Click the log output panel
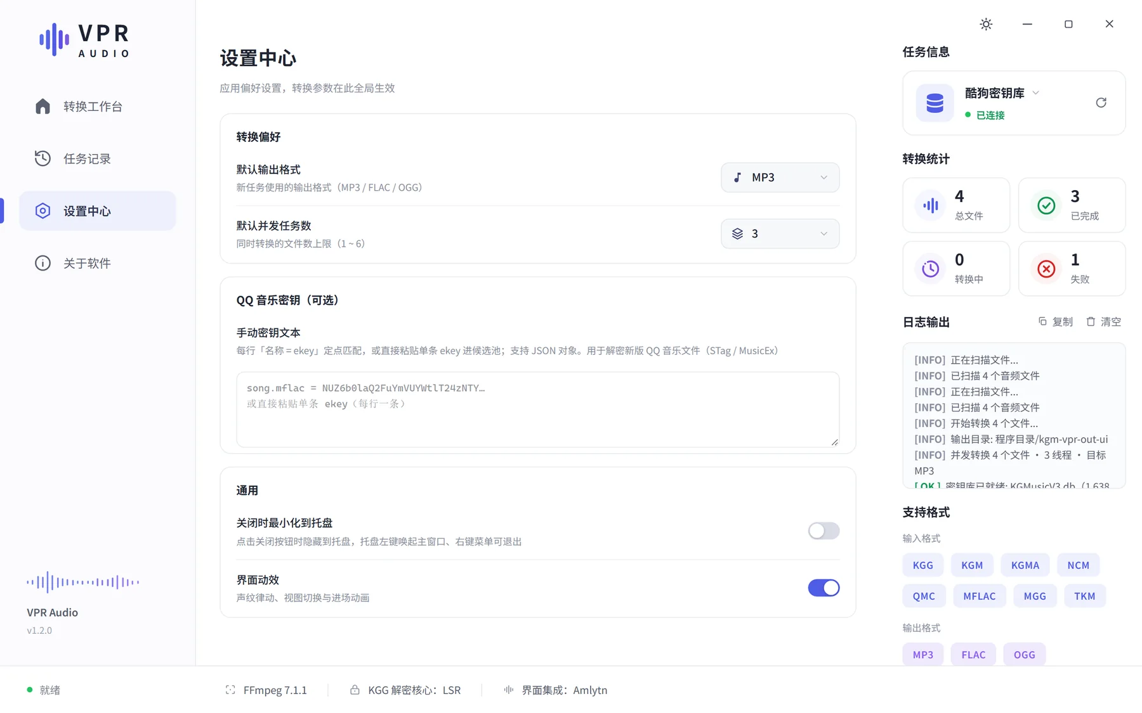 (x=1014, y=416)
